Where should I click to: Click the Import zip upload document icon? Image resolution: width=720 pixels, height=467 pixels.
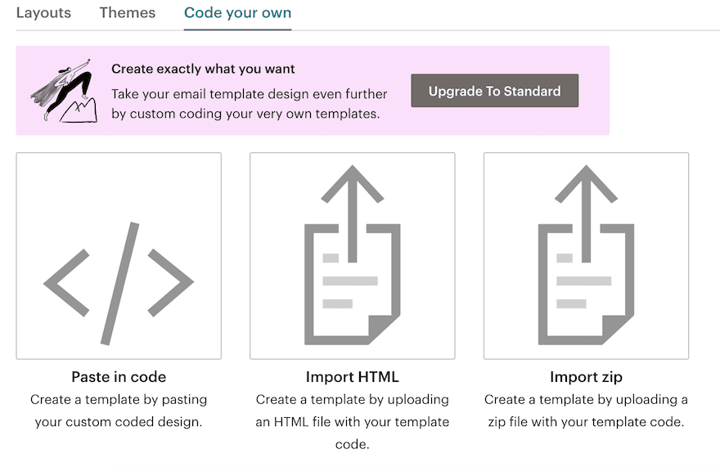[x=586, y=255]
